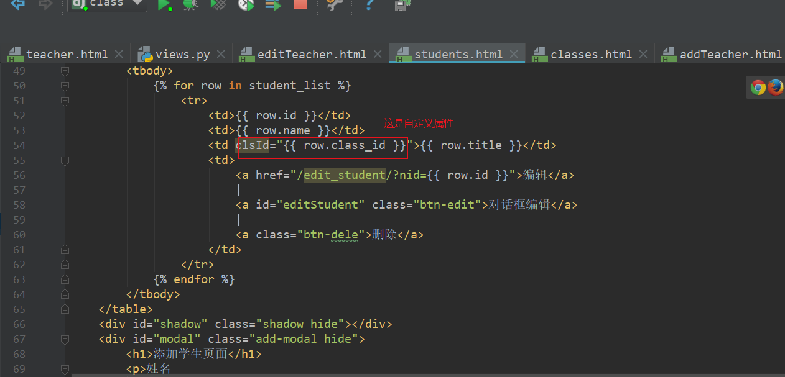The height and width of the screenshot is (377, 785).
Task: Collapse the tr block at line 51
Action: (65, 101)
